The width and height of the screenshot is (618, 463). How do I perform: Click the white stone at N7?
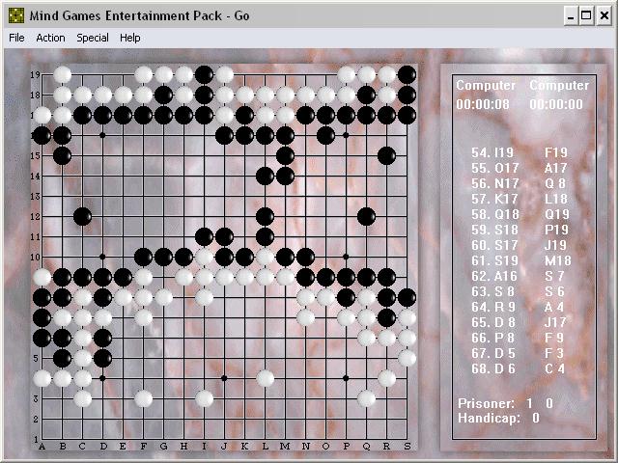[305, 317]
